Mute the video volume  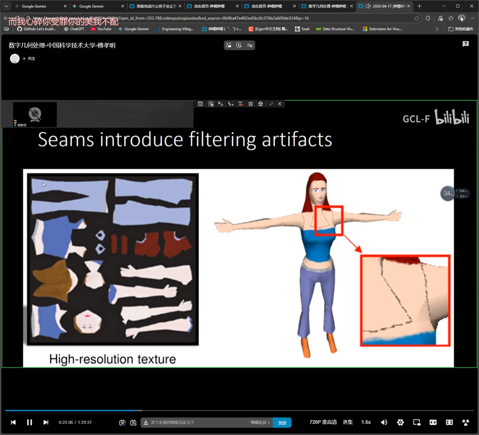[384, 422]
